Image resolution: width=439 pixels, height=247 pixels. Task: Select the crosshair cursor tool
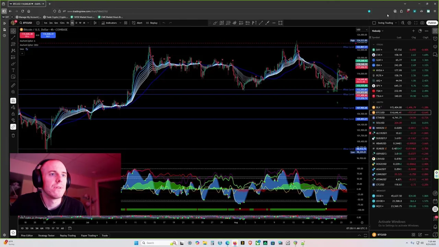click(13, 31)
